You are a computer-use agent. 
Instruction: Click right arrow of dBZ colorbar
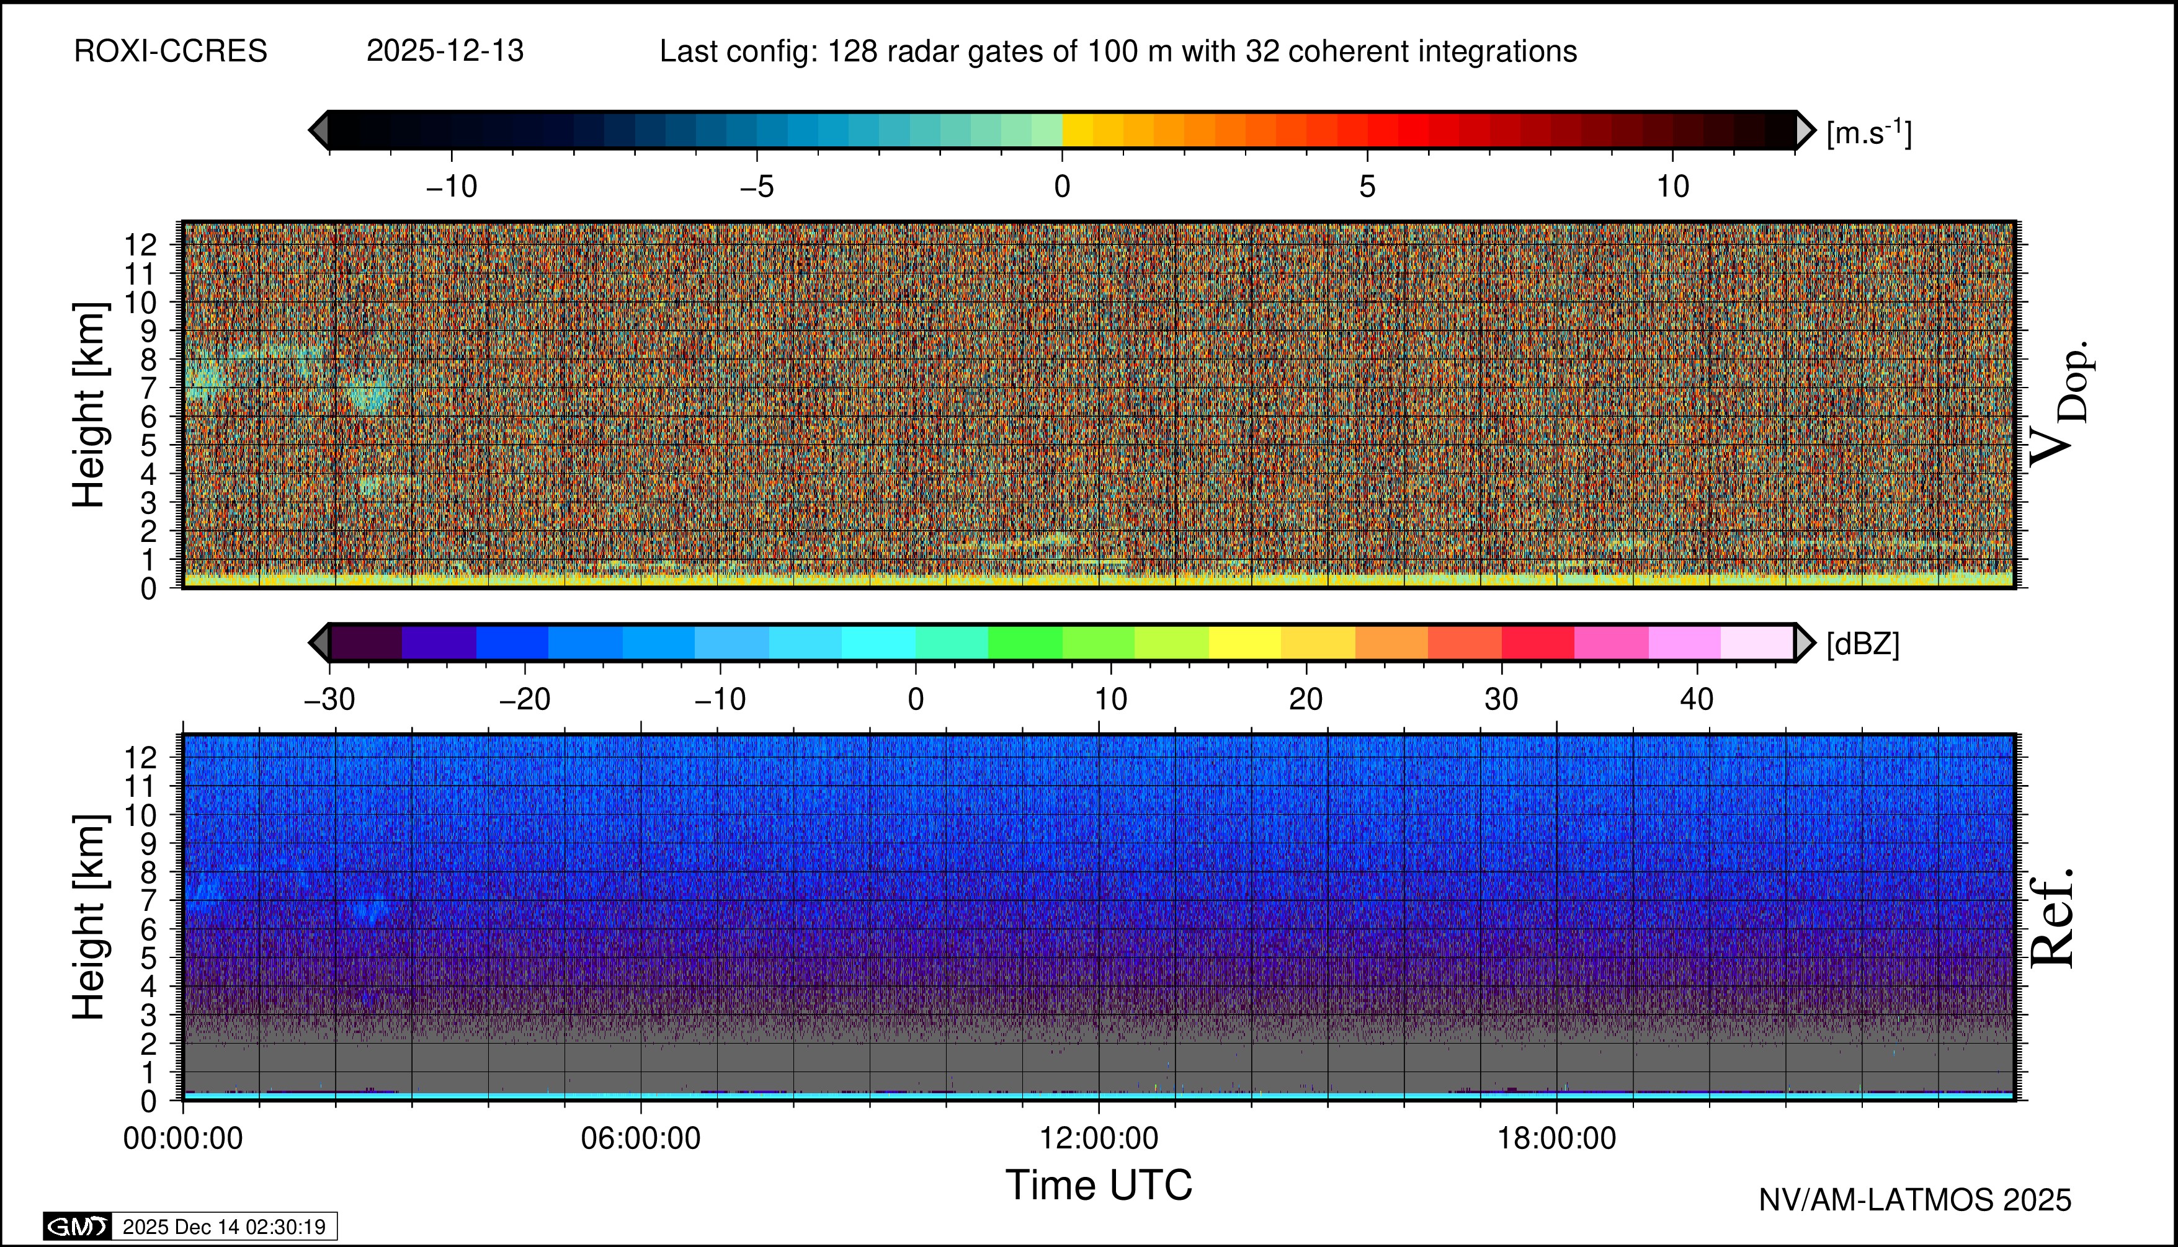tap(1805, 642)
